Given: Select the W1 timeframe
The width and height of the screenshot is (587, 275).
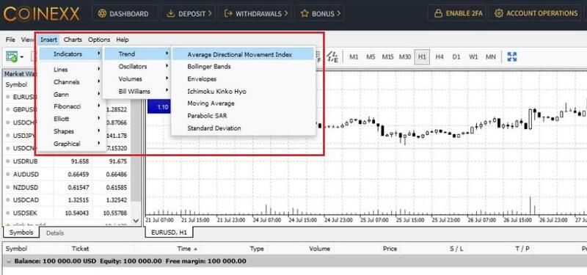Looking at the screenshot, I should (473, 57).
